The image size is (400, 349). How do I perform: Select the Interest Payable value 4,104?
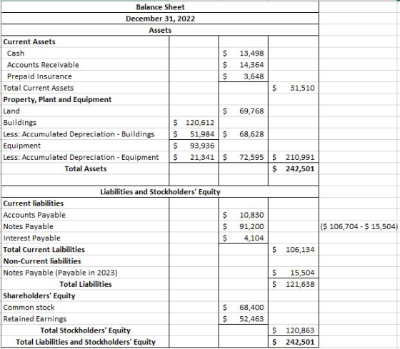click(x=254, y=238)
